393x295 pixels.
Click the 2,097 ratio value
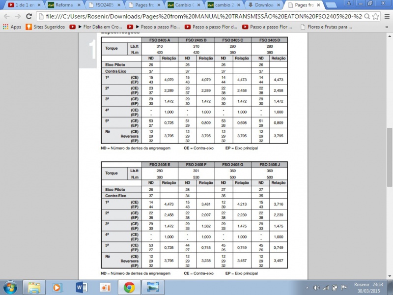coord(206,215)
